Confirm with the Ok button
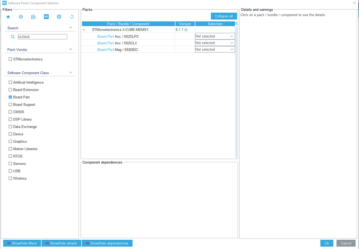 click(x=327, y=243)
